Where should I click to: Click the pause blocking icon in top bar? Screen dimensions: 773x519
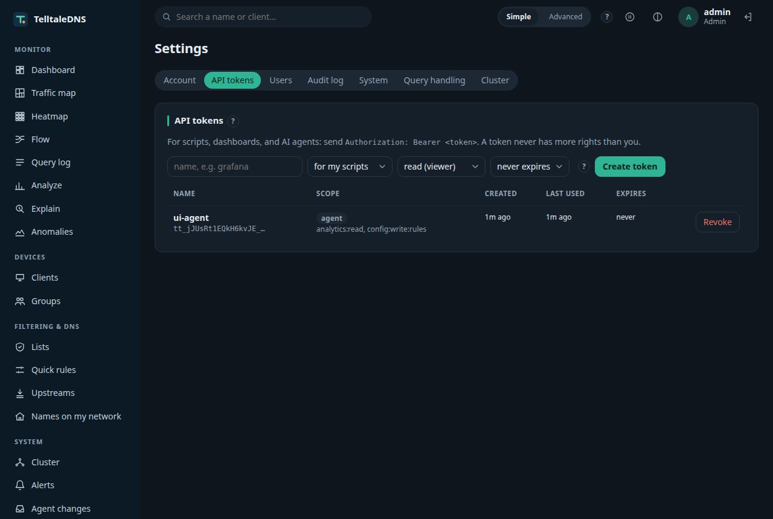tap(630, 17)
